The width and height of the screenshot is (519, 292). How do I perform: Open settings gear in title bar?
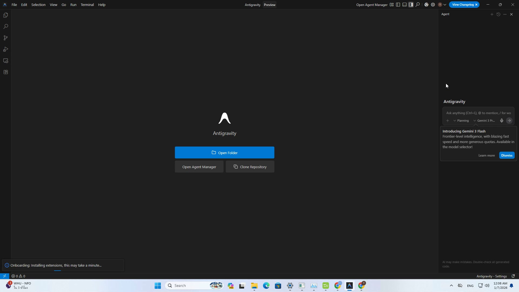coord(433,5)
